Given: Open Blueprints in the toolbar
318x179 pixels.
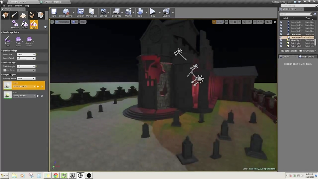Looking at the screenshot, I should pos(116,13).
